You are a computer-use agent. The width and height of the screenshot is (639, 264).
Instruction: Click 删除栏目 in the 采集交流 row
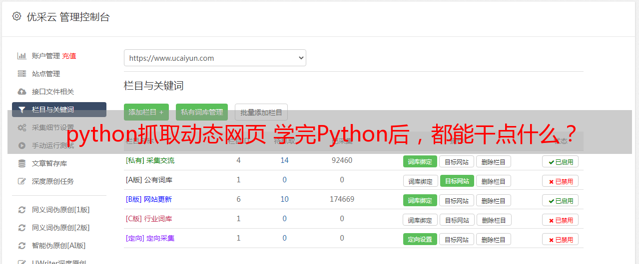(493, 161)
